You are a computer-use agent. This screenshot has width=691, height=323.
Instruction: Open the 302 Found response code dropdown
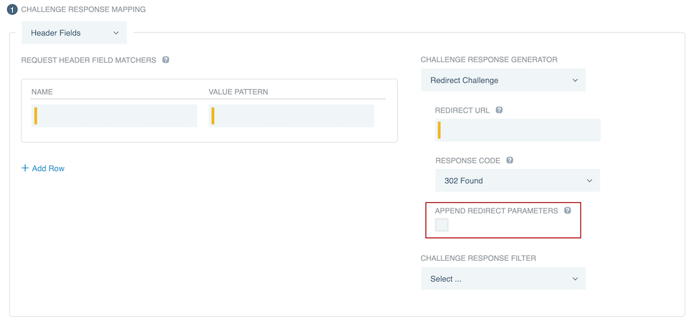point(517,181)
